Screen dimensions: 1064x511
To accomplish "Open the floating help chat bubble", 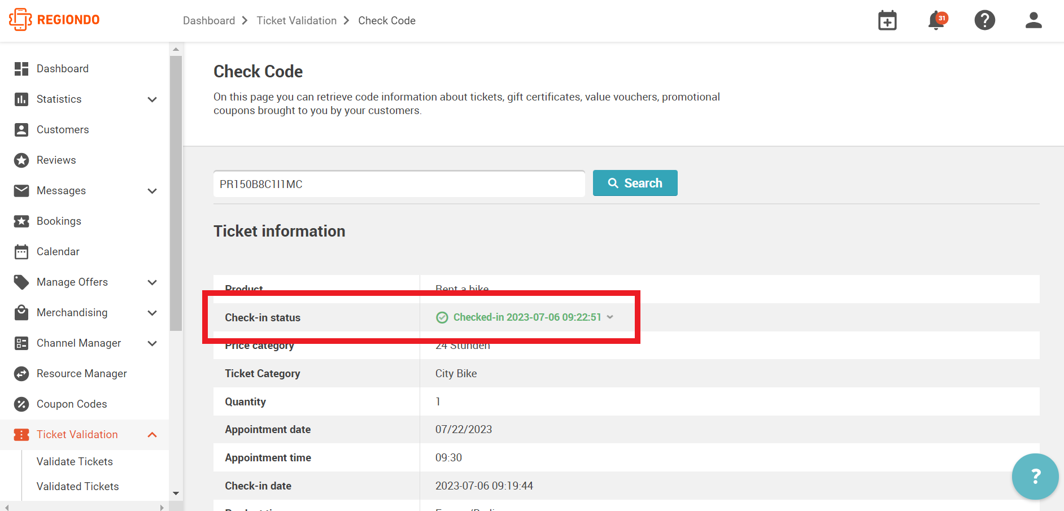I will [1035, 477].
